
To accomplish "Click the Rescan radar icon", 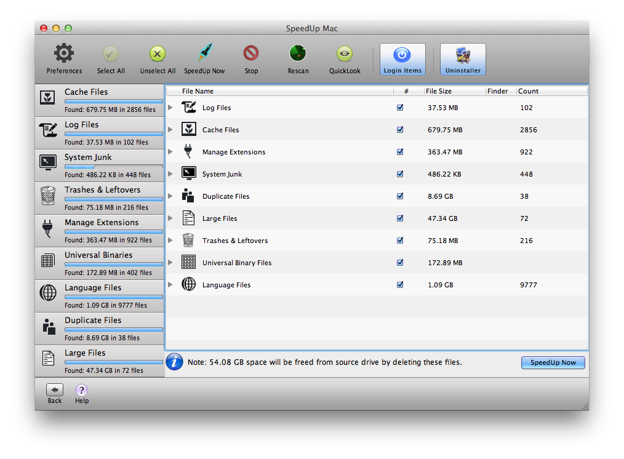I will tap(298, 54).
